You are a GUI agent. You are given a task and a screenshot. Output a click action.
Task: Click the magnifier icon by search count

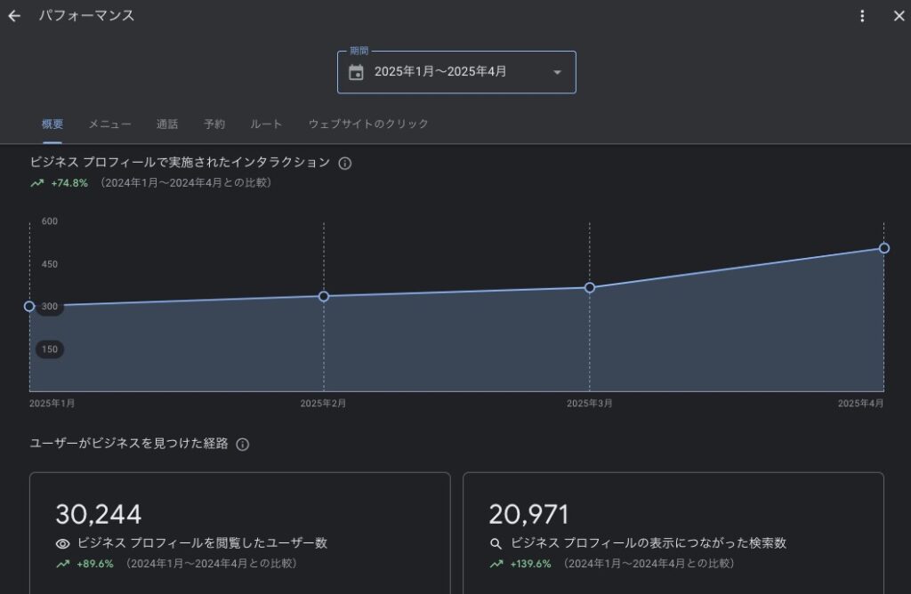[496, 543]
